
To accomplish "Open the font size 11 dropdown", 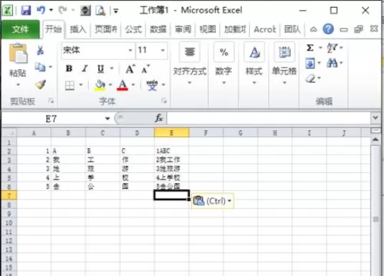I will pyautogui.click(x=163, y=50).
